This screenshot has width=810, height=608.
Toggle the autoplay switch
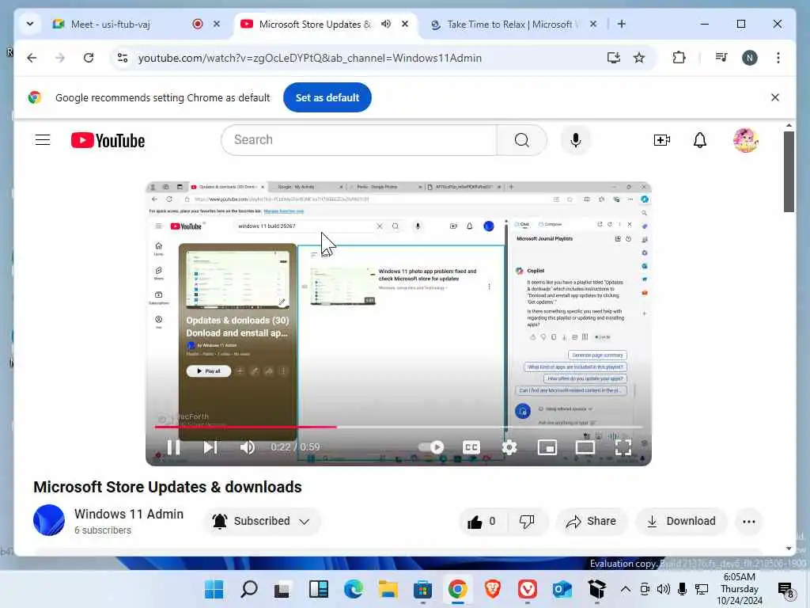click(431, 446)
